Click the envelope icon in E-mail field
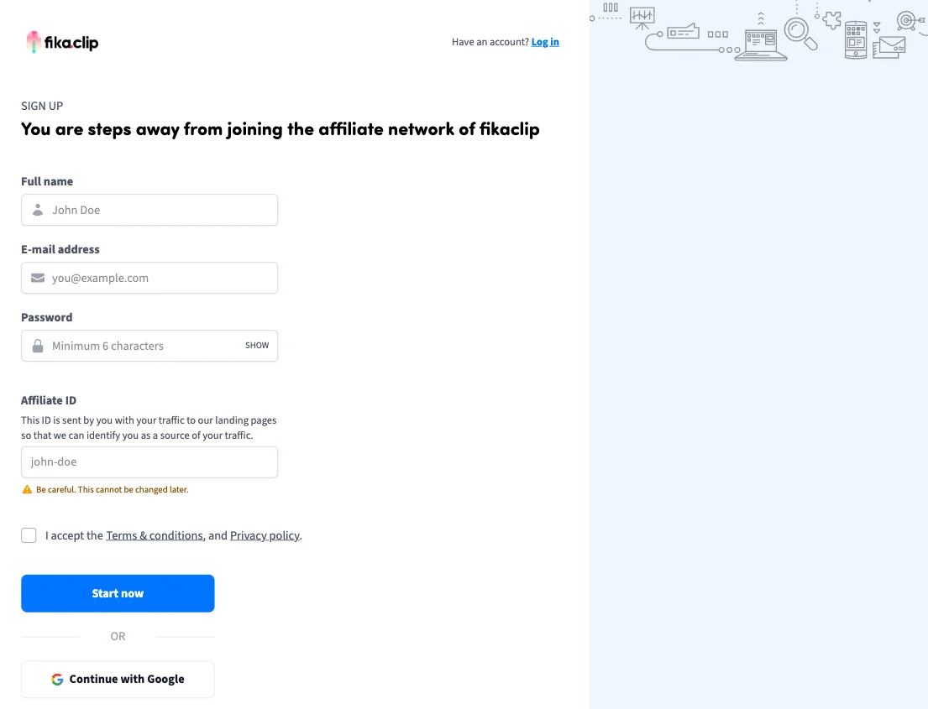This screenshot has height=709, width=928. coord(38,278)
